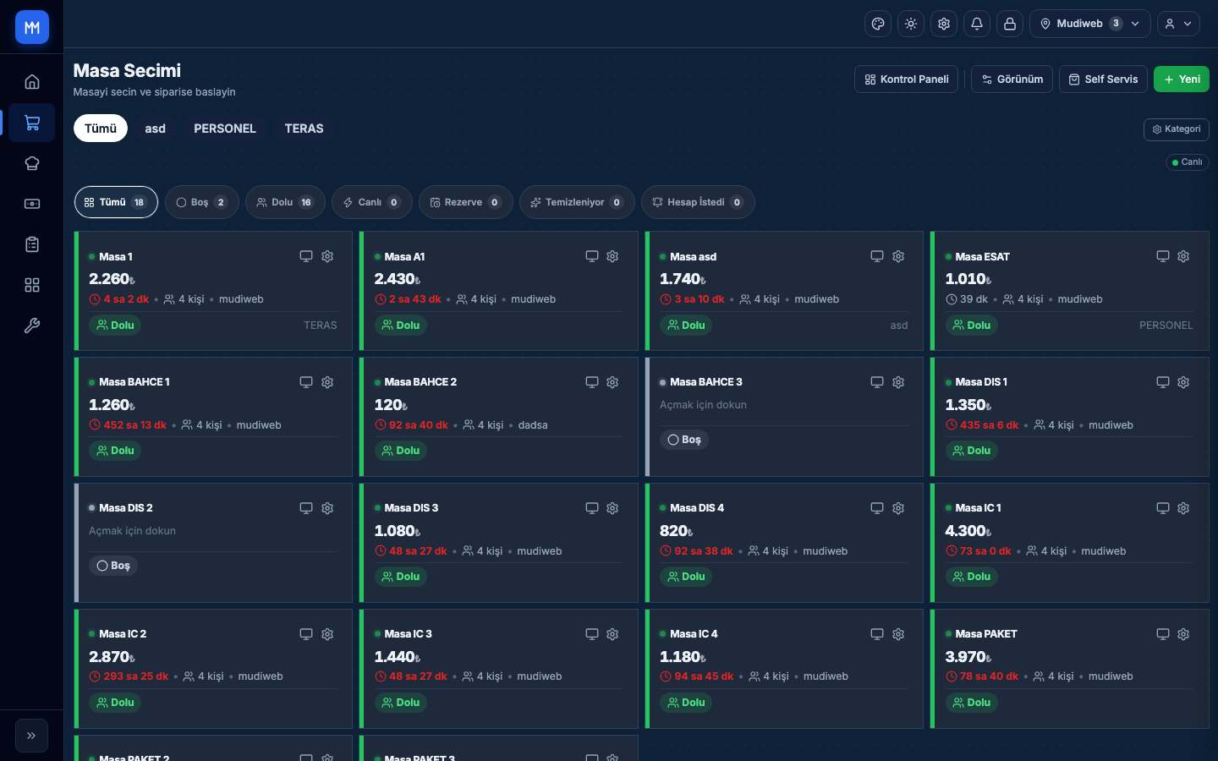Click the 2.430 amount on Masa A1
This screenshot has width=1218, height=761.
tap(398, 279)
